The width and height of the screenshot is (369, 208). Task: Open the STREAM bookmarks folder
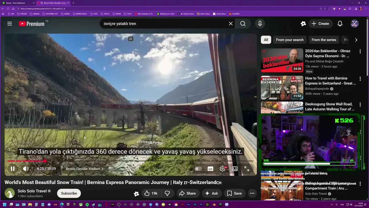pos(22,14)
